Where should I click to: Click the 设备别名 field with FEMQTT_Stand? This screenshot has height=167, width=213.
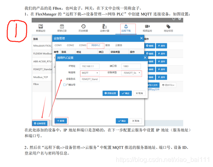click(89, 79)
